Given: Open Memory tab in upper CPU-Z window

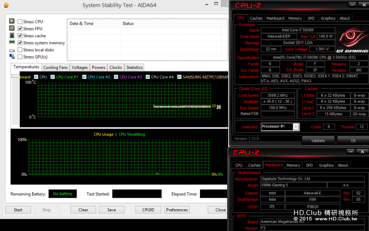Looking at the screenshot, I should 295,18.
